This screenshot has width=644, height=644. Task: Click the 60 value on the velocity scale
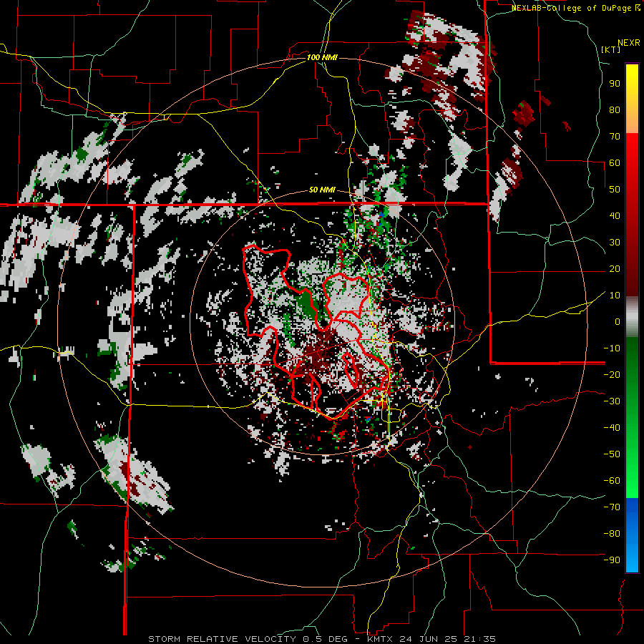(615, 163)
